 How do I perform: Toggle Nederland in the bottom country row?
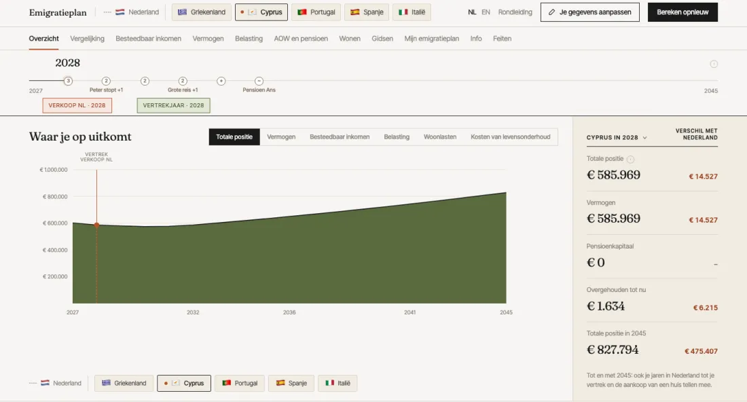pyautogui.click(x=55, y=383)
